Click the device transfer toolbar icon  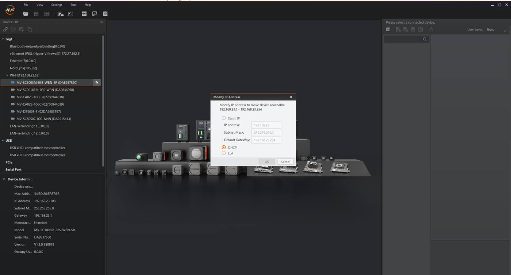[61, 14]
